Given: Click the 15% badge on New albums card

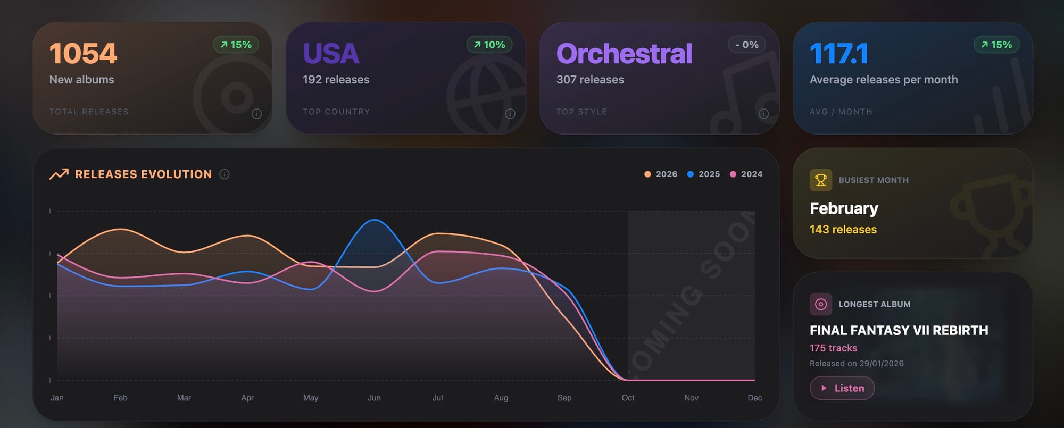Looking at the screenshot, I should click(x=236, y=45).
